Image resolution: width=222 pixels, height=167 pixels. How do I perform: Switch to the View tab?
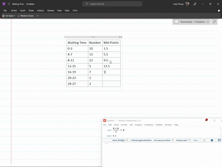point(59,11)
